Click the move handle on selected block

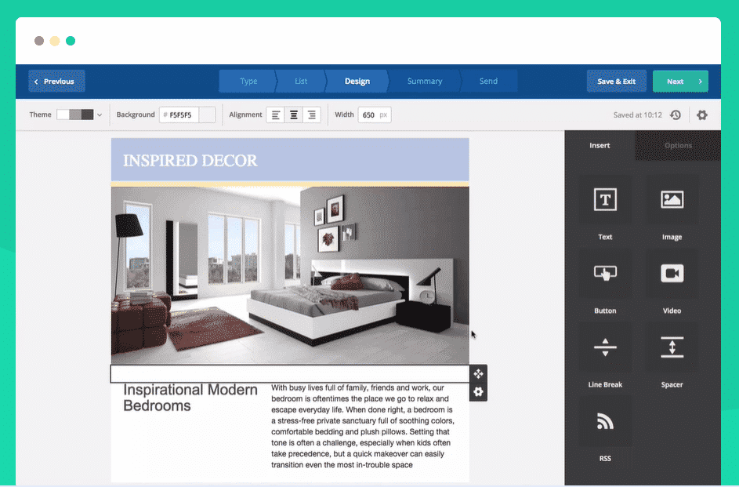pos(478,374)
